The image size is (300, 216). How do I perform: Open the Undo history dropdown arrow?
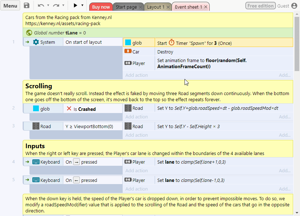click(48, 5)
